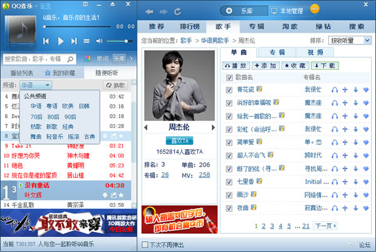Click the headphone listen icon for 青花瓷

coord(335,90)
